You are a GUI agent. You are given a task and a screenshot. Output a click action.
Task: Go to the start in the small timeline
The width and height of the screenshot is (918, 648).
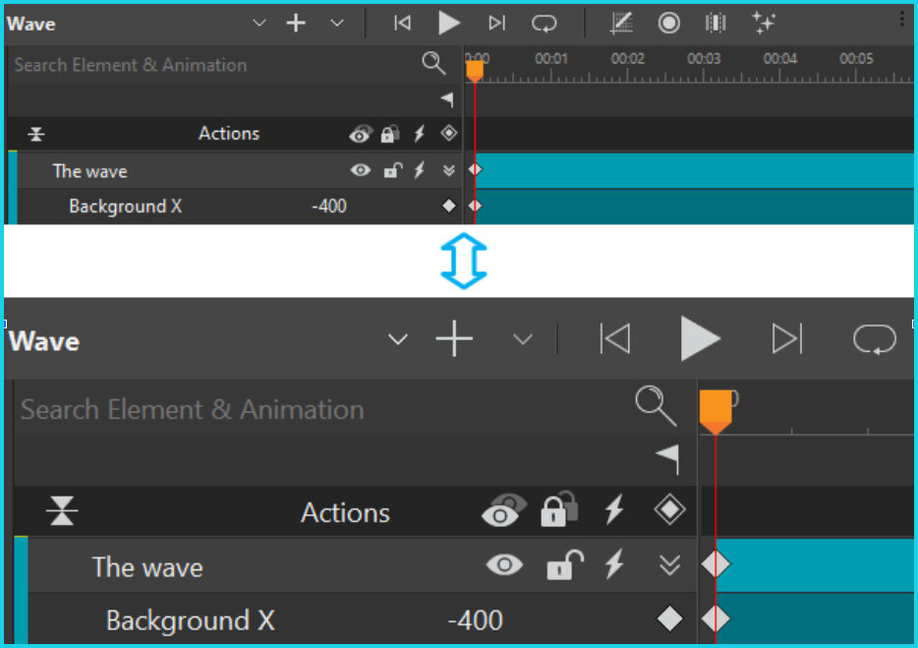(x=402, y=24)
